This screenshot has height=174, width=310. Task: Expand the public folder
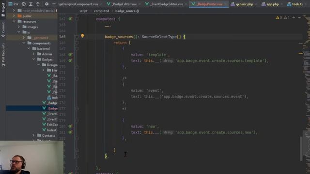(x=14, y=16)
